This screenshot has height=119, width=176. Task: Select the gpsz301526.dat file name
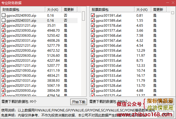click(109, 91)
